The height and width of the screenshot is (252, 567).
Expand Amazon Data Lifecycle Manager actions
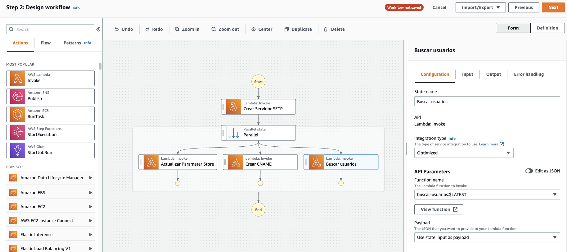tap(91, 178)
